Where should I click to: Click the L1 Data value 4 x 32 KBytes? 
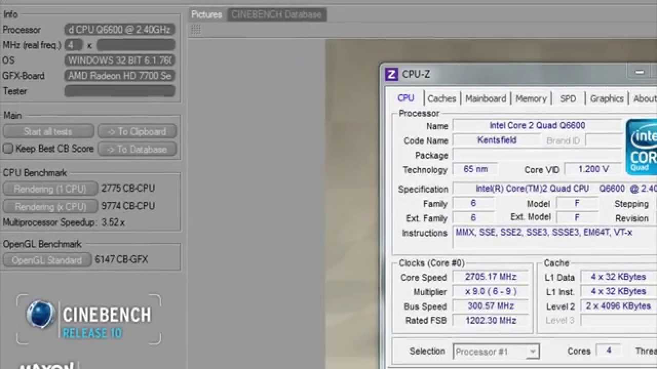619,277
